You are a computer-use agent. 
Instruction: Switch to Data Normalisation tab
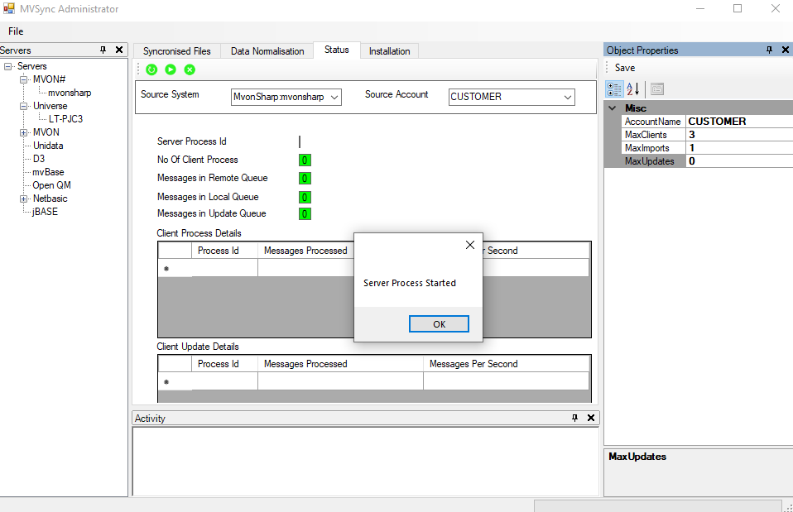(267, 51)
